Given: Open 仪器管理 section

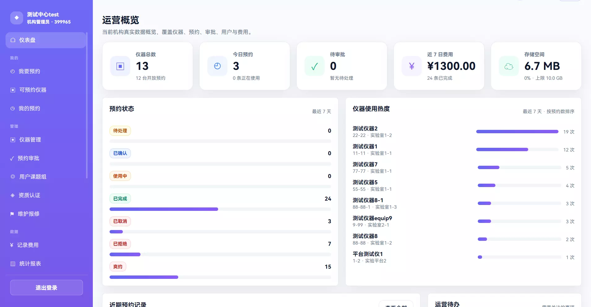Looking at the screenshot, I should click(x=46, y=140).
